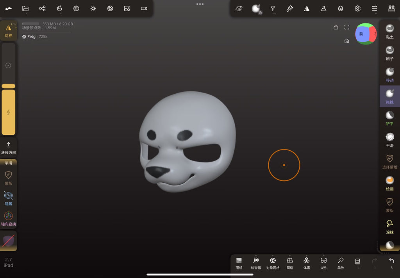Image resolution: width=400 pixels, height=278 pixels.
Task: Open the lighting sun menu
Action: point(93,9)
